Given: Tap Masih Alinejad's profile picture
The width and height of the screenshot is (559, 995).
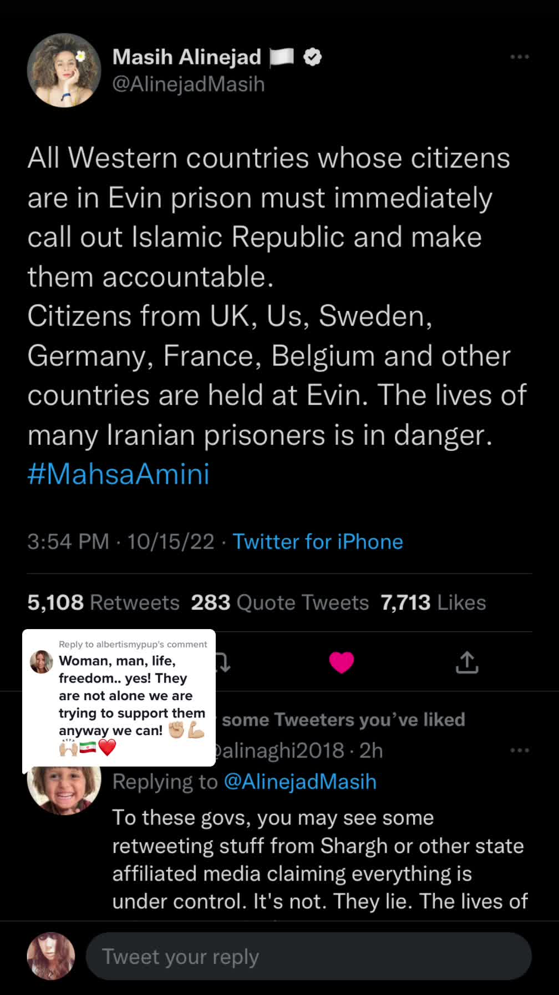Looking at the screenshot, I should [x=64, y=70].
